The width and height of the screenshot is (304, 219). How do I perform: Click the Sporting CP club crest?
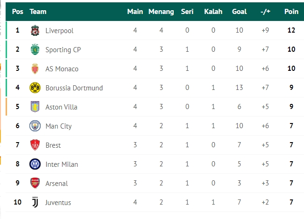(x=35, y=49)
